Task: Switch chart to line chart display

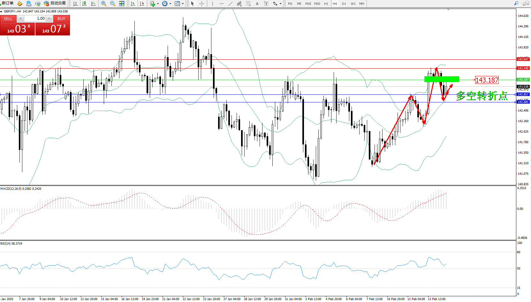Action: 93,4
